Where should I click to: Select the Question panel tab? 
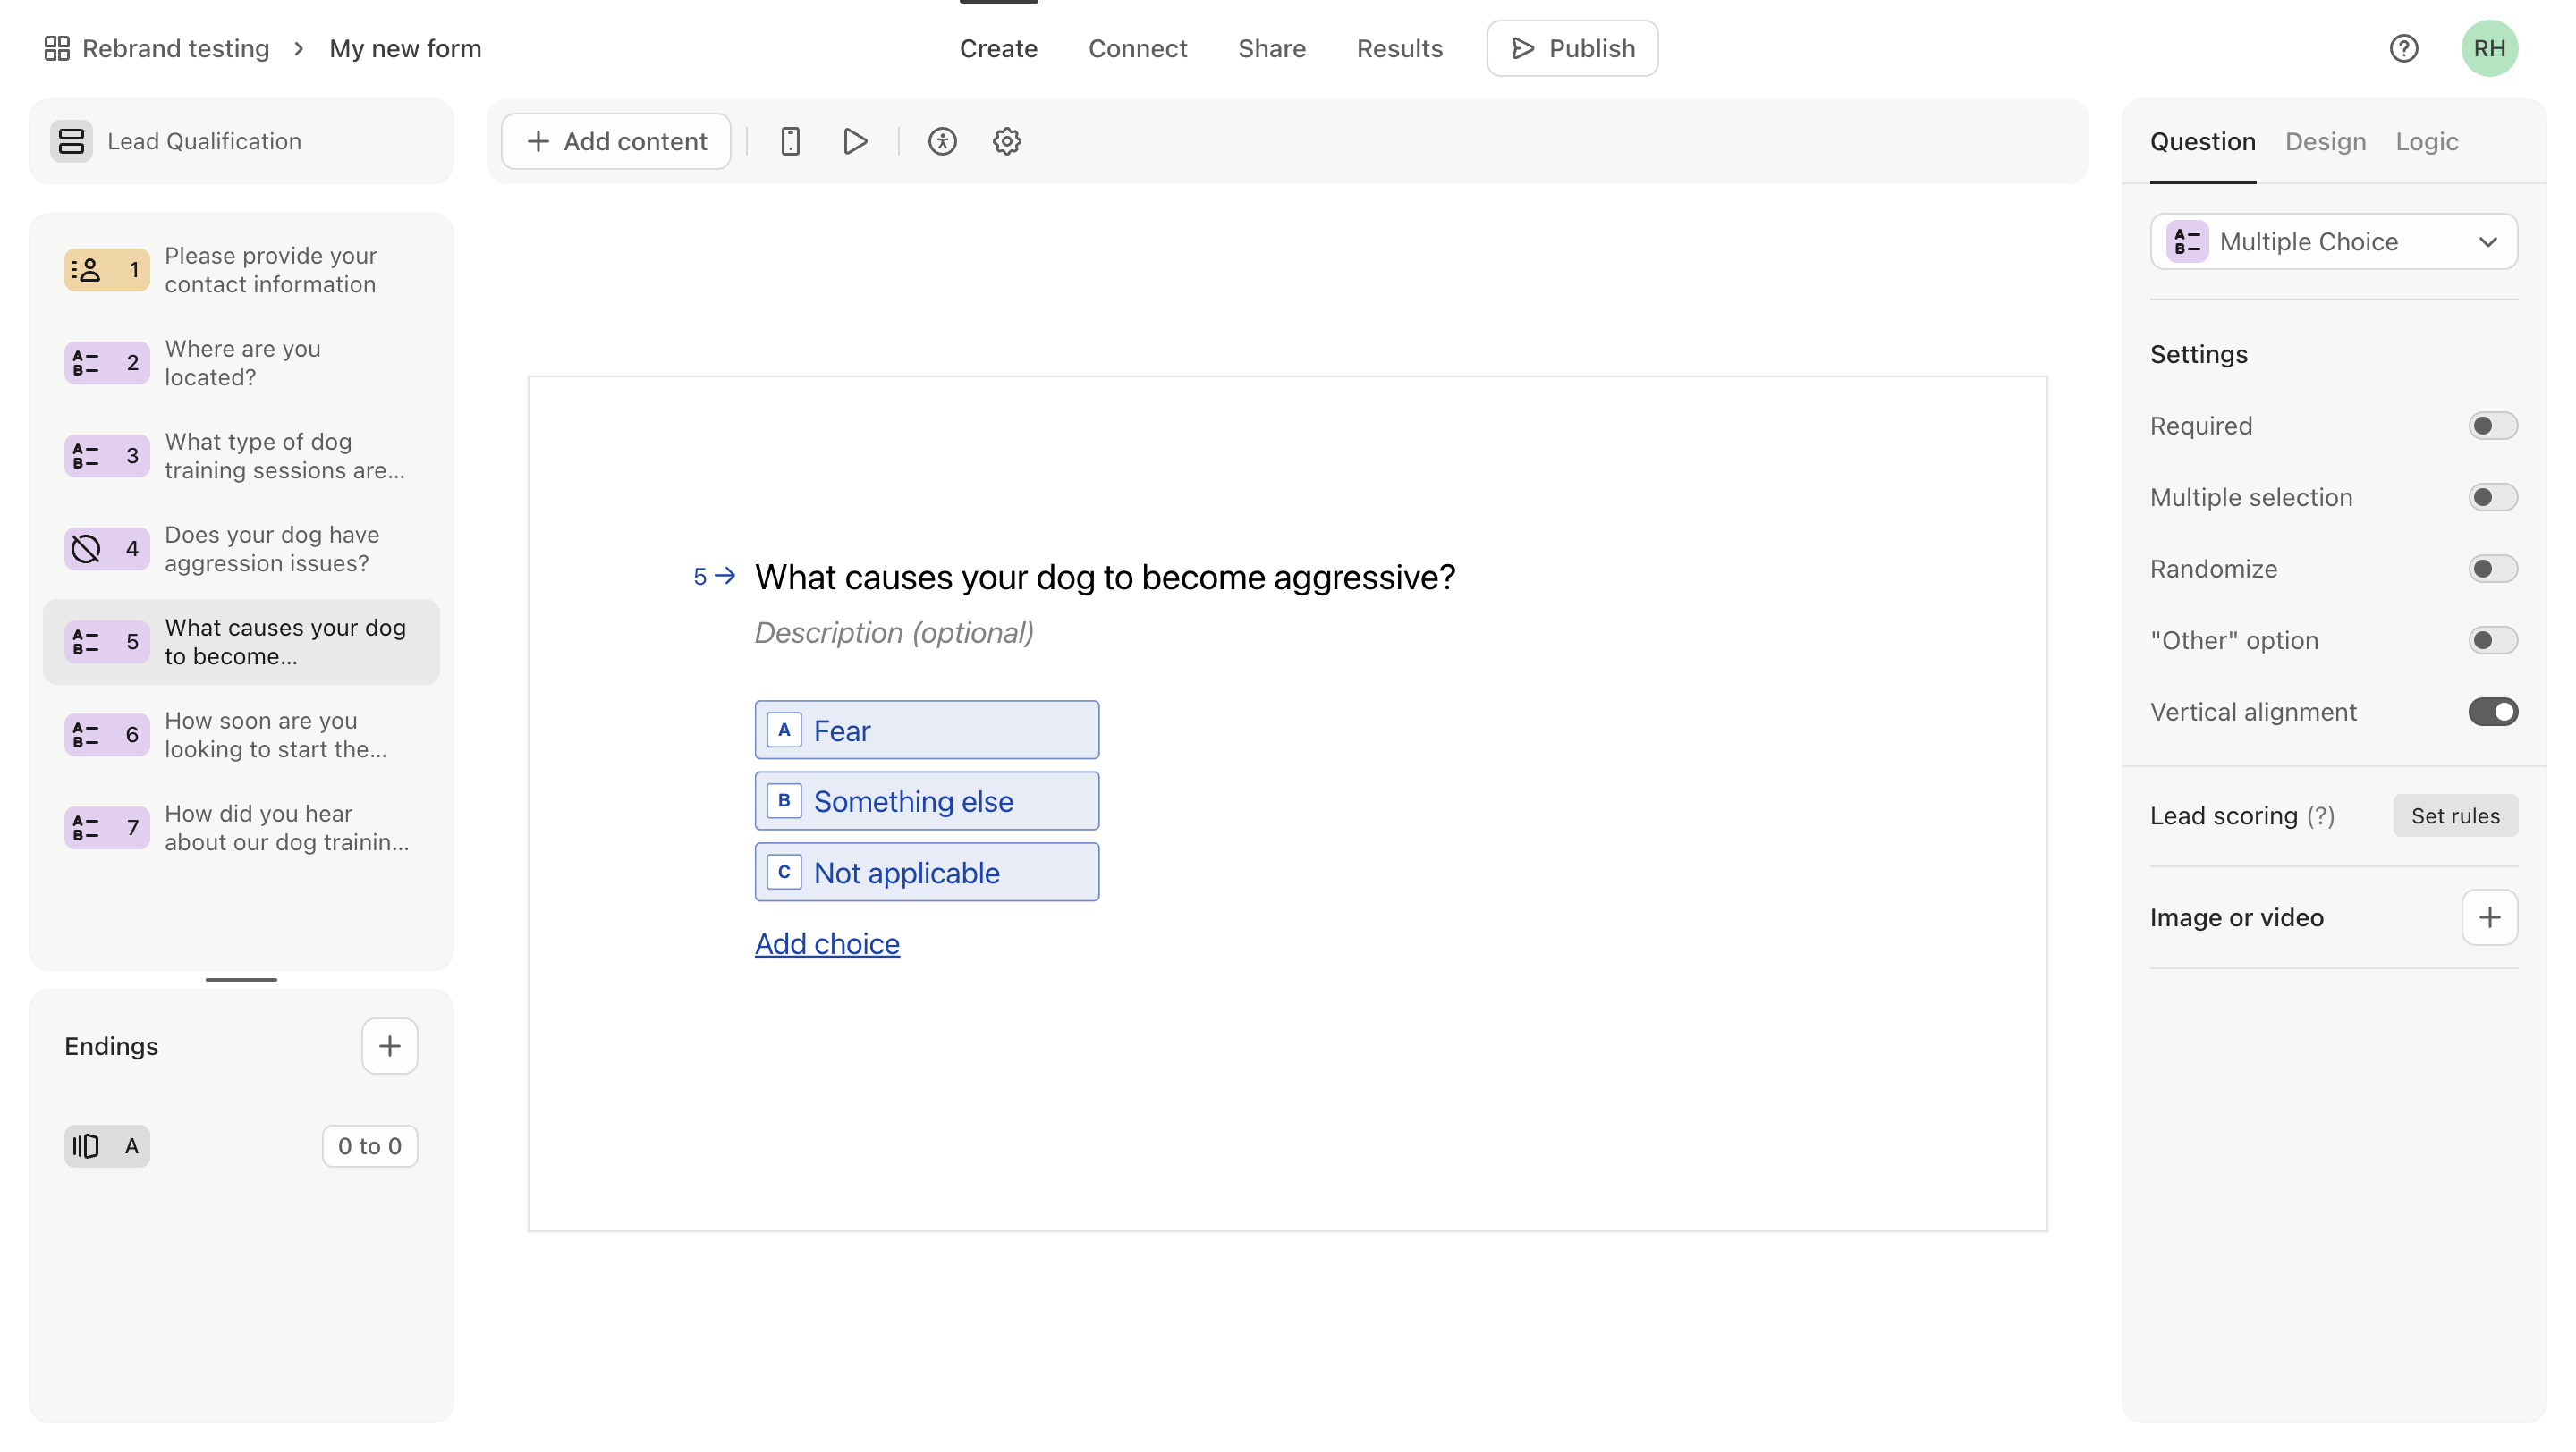click(x=2202, y=142)
